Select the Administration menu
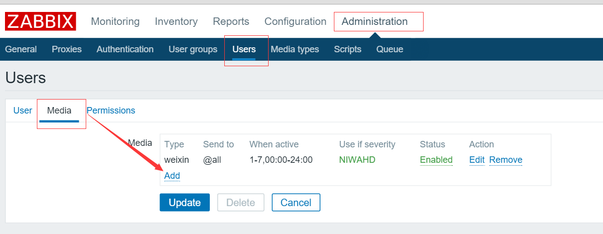The width and height of the screenshot is (603, 234). 375,21
